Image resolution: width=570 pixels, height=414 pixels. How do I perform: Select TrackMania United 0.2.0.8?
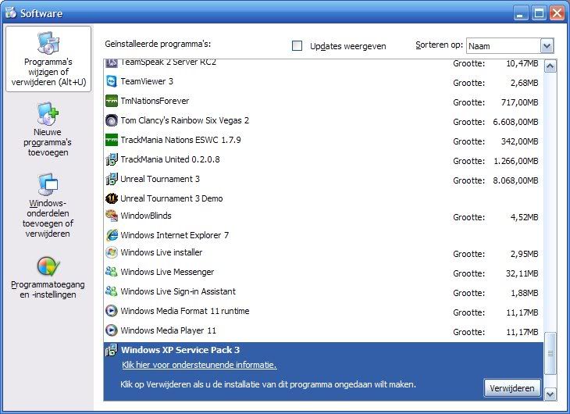tap(170, 159)
